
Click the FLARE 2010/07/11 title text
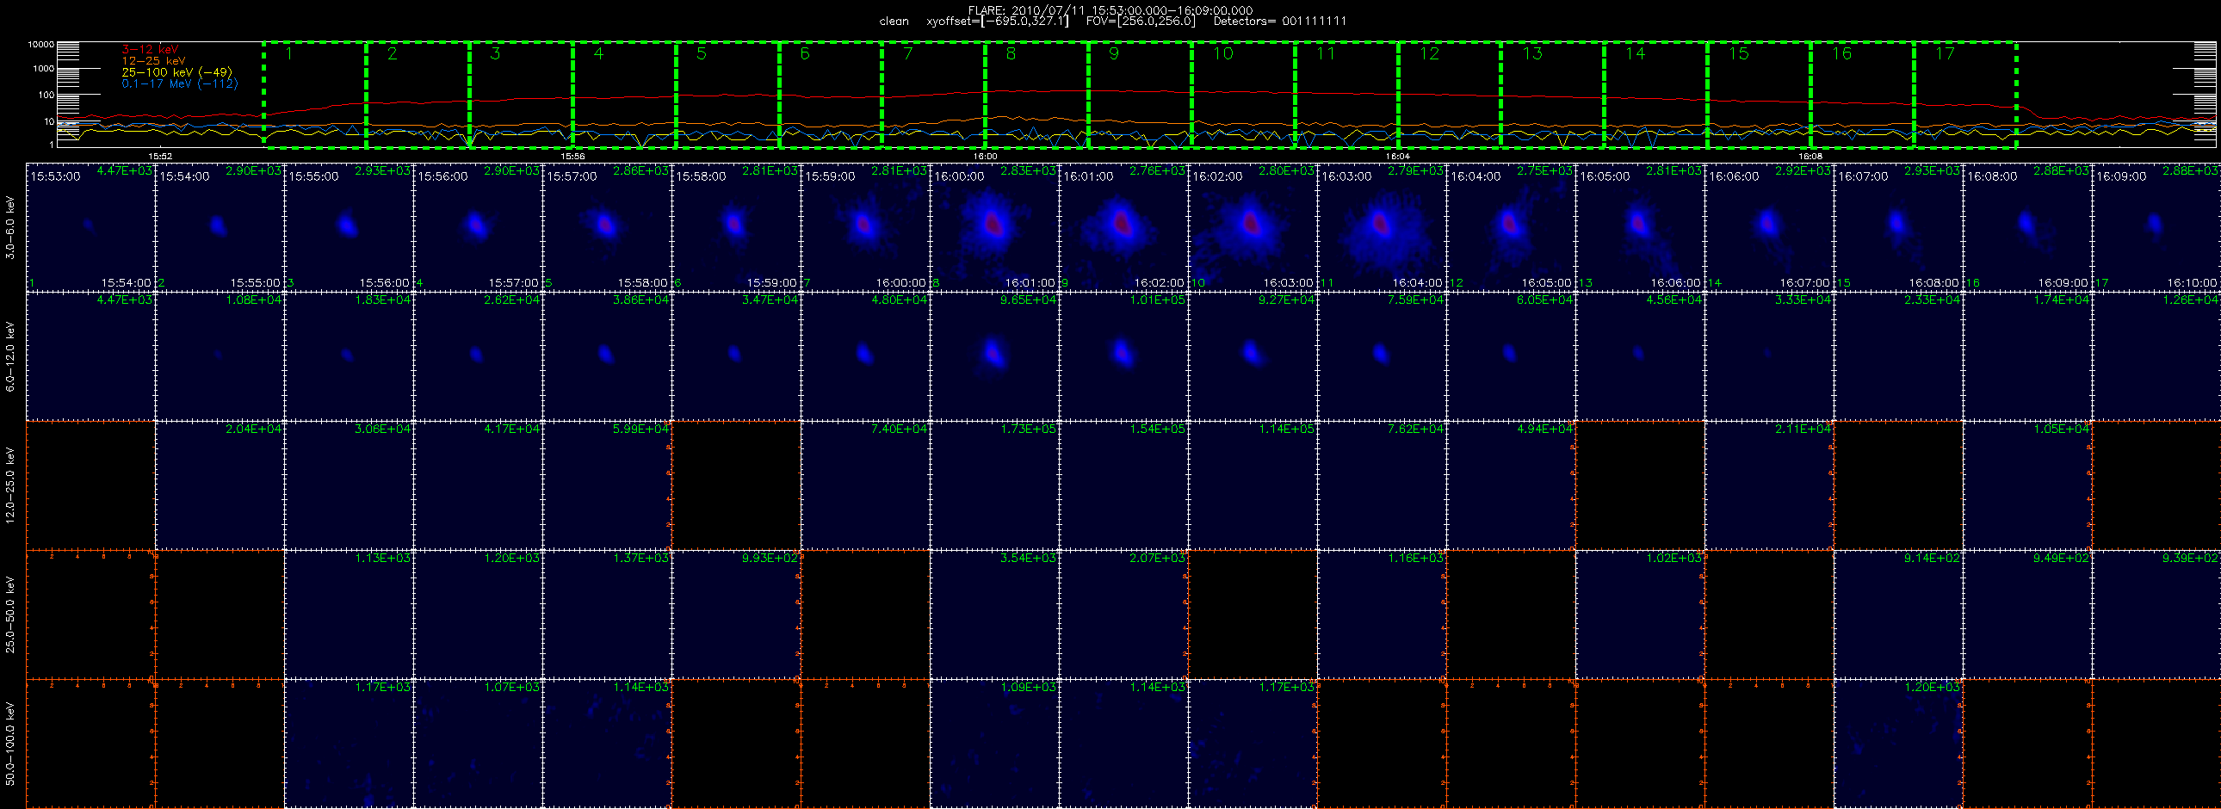point(1110,10)
